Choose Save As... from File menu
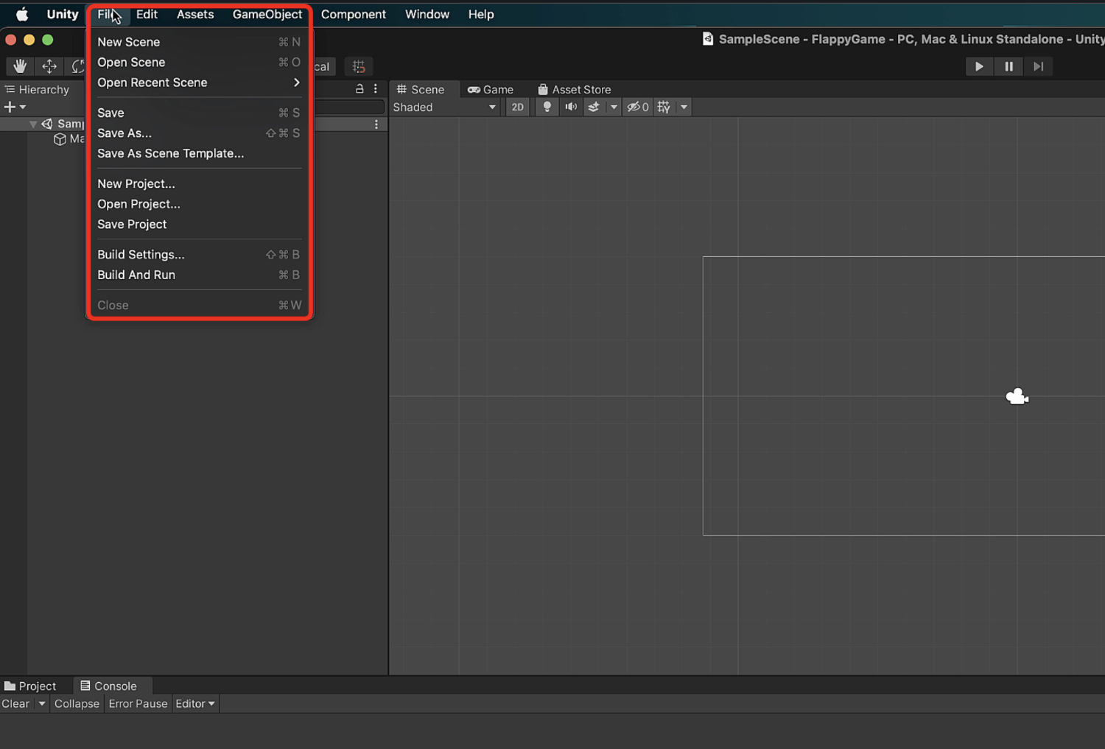 pyautogui.click(x=199, y=133)
